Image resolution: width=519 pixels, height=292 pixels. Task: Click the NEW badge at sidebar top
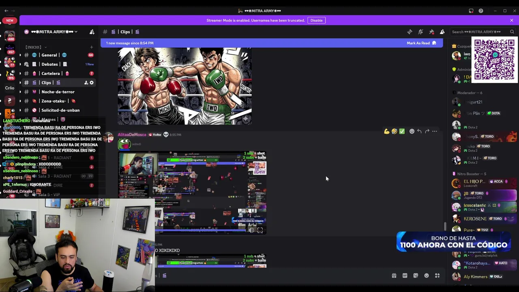[x=10, y=20]
